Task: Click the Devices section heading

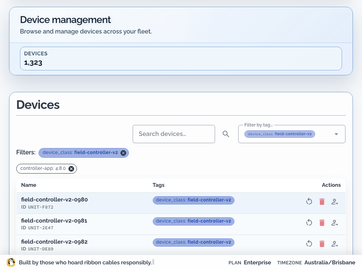Action: click(38, 105)
